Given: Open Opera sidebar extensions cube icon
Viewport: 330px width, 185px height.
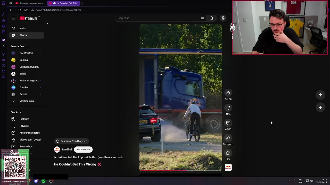Looking at the screenshot, I should pos(3,71).
